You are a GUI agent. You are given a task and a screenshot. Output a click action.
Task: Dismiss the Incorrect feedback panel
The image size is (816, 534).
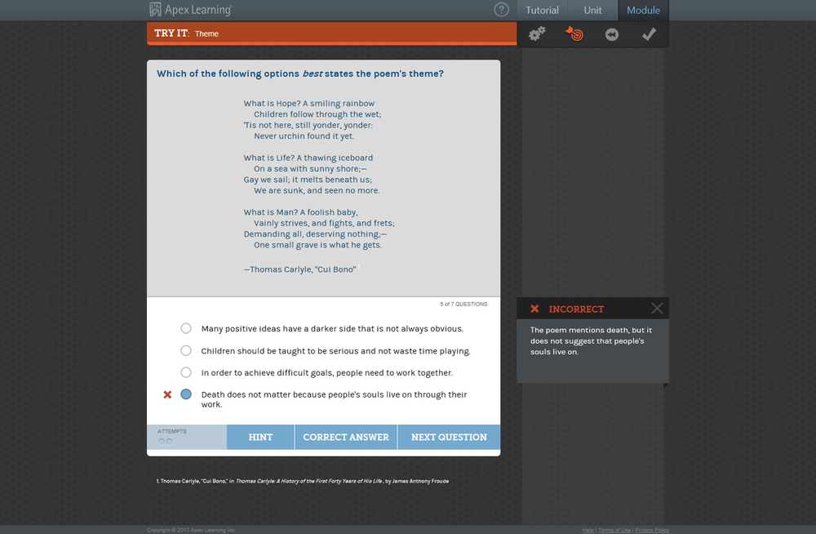pyautogui.click(x=657, y=308)
